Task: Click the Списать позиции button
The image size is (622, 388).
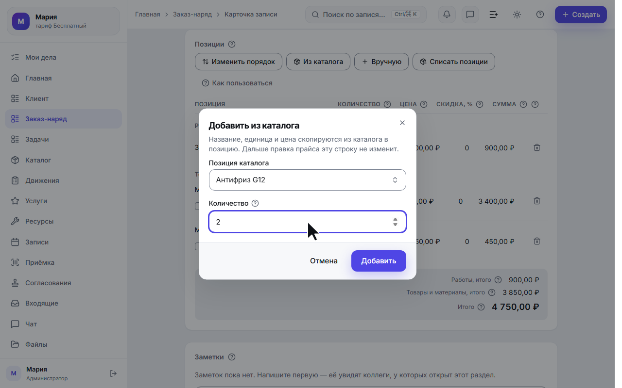Action: click(454, 62)
